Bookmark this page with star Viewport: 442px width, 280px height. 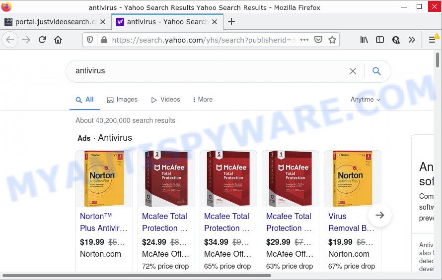pyautogui.click(x=332, y=40)
